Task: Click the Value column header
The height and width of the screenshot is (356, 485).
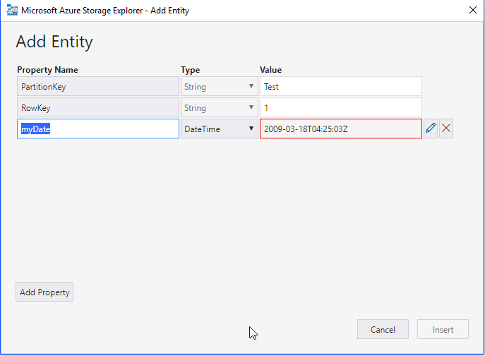Action: coord(270,70)
